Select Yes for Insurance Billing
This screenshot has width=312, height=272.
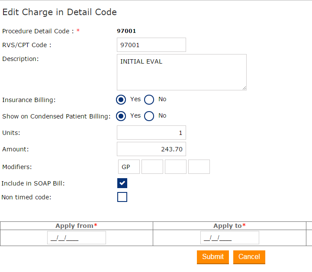(122, 100)
